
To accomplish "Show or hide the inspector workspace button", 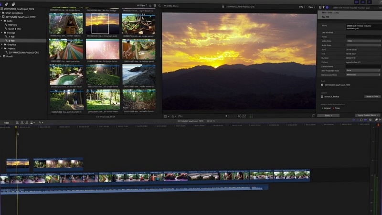I will pos(369,2).
